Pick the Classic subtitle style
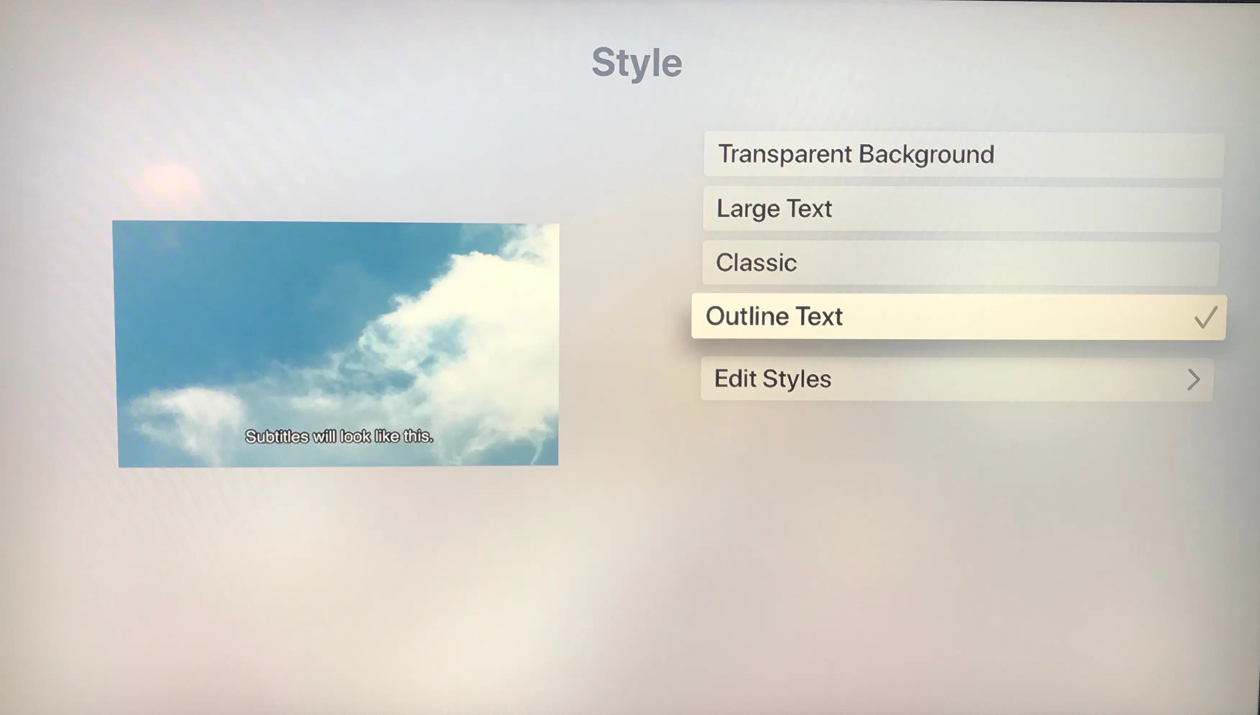1260x715 pixels. (960, 263)
